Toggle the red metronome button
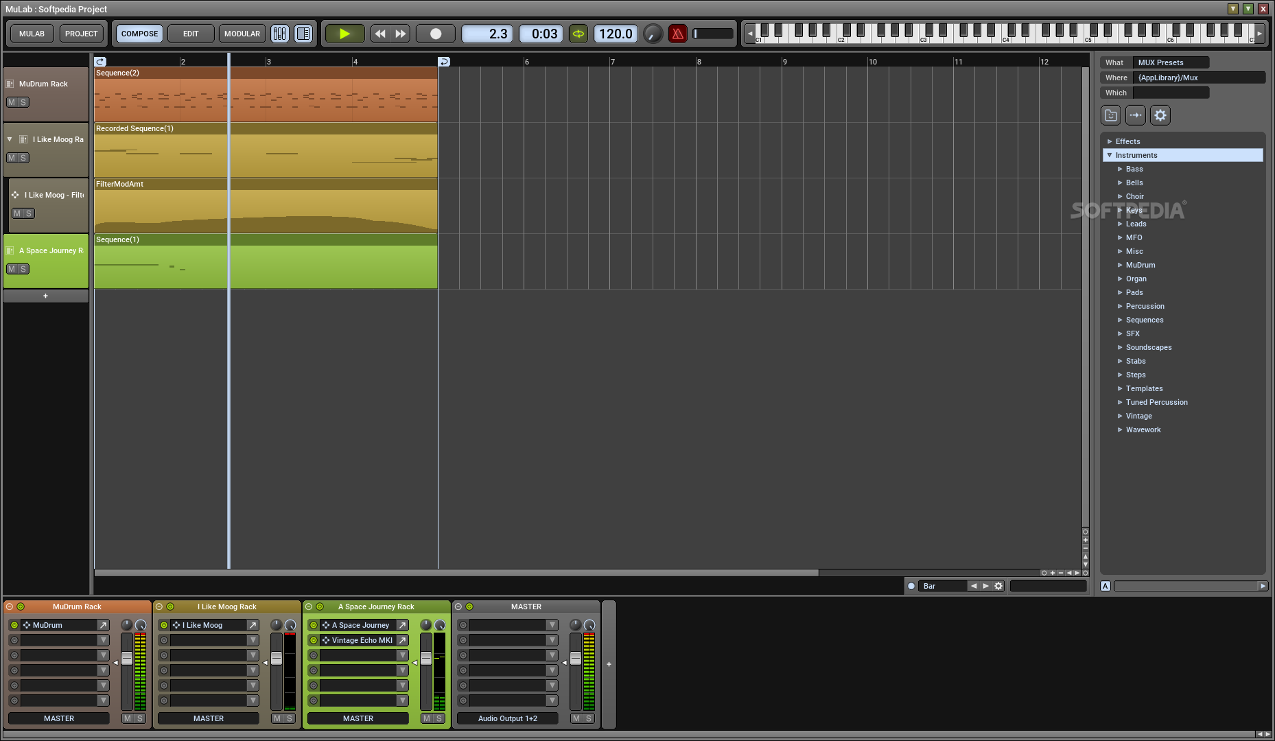 point(678,34)
